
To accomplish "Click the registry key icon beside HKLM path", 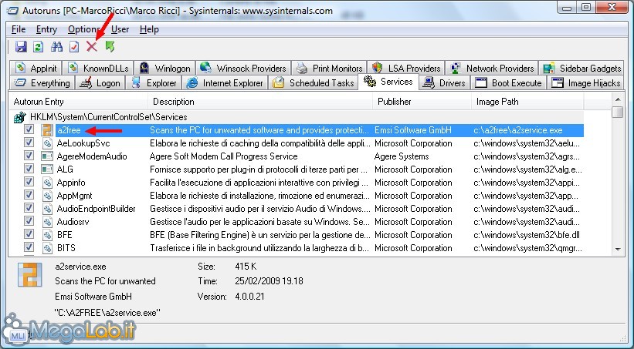I will tap(20, 117).
